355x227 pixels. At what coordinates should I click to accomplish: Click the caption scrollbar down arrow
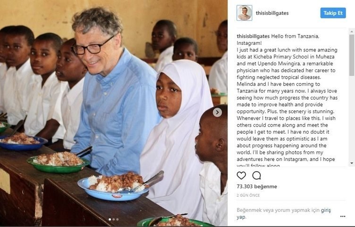352,163
